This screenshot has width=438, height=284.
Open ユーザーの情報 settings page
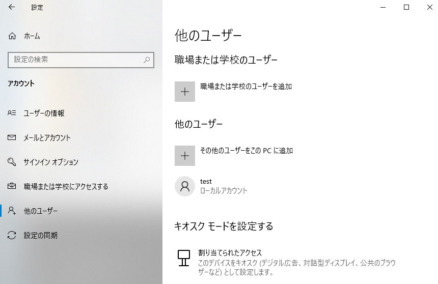click(x=44, y=113)
